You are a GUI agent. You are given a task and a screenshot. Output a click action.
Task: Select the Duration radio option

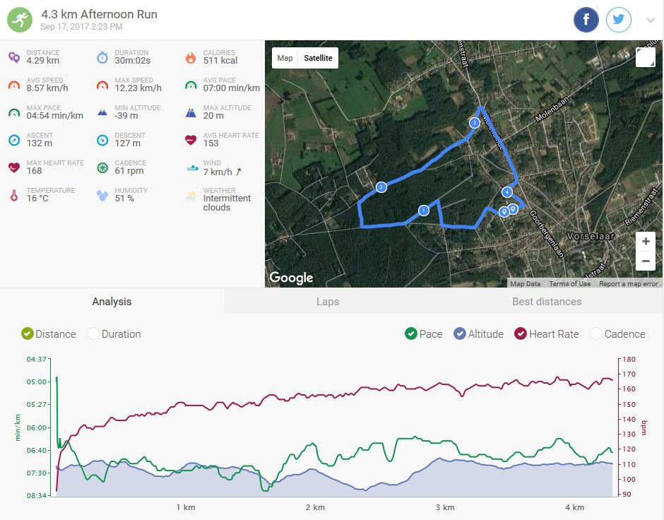tap(93, 334)
